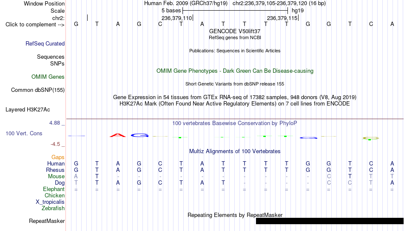This screenshot has height=231, width=404.
Task: Click the 236,379,110 position marker
Action: [x=177, y=18]
